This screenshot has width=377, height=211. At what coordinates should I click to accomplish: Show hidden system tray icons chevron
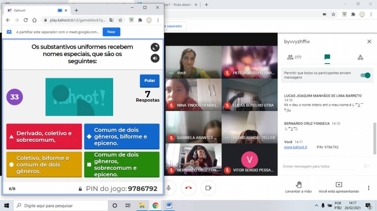click(316, 206)
